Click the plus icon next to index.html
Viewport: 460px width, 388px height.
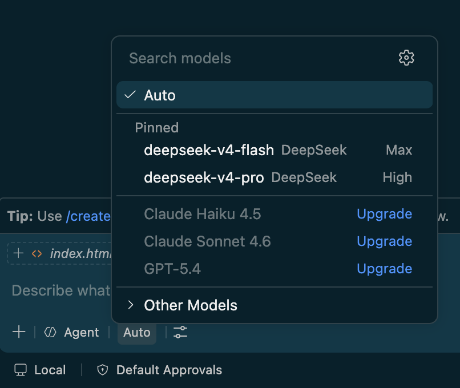pos(18,253)
